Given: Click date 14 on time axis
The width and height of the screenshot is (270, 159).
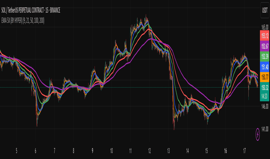Looking at the screenshot, I should [187, 151].
